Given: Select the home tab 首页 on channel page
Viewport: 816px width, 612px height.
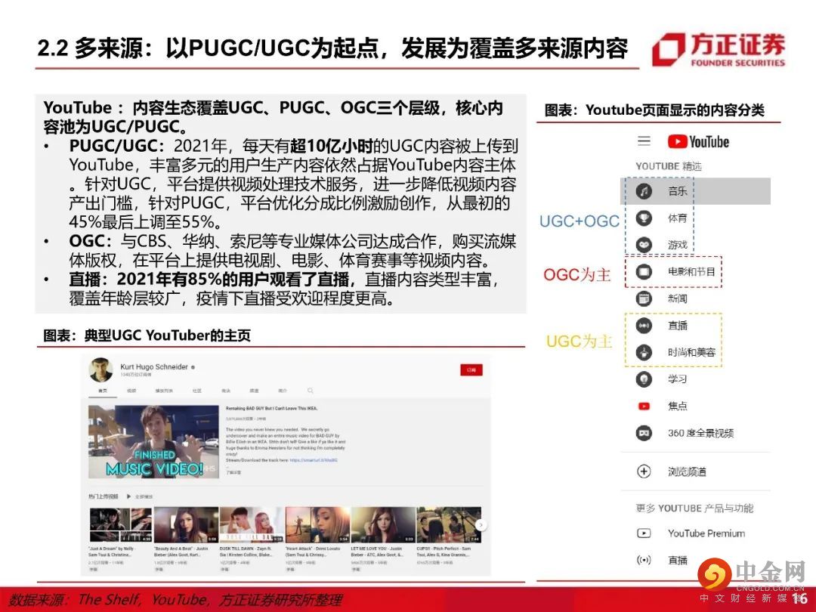Looking at the screenshot, I should tap(103, 391).
